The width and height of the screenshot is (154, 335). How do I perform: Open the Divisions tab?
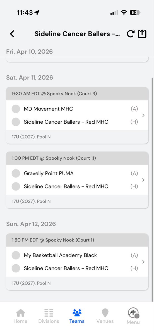49,316
